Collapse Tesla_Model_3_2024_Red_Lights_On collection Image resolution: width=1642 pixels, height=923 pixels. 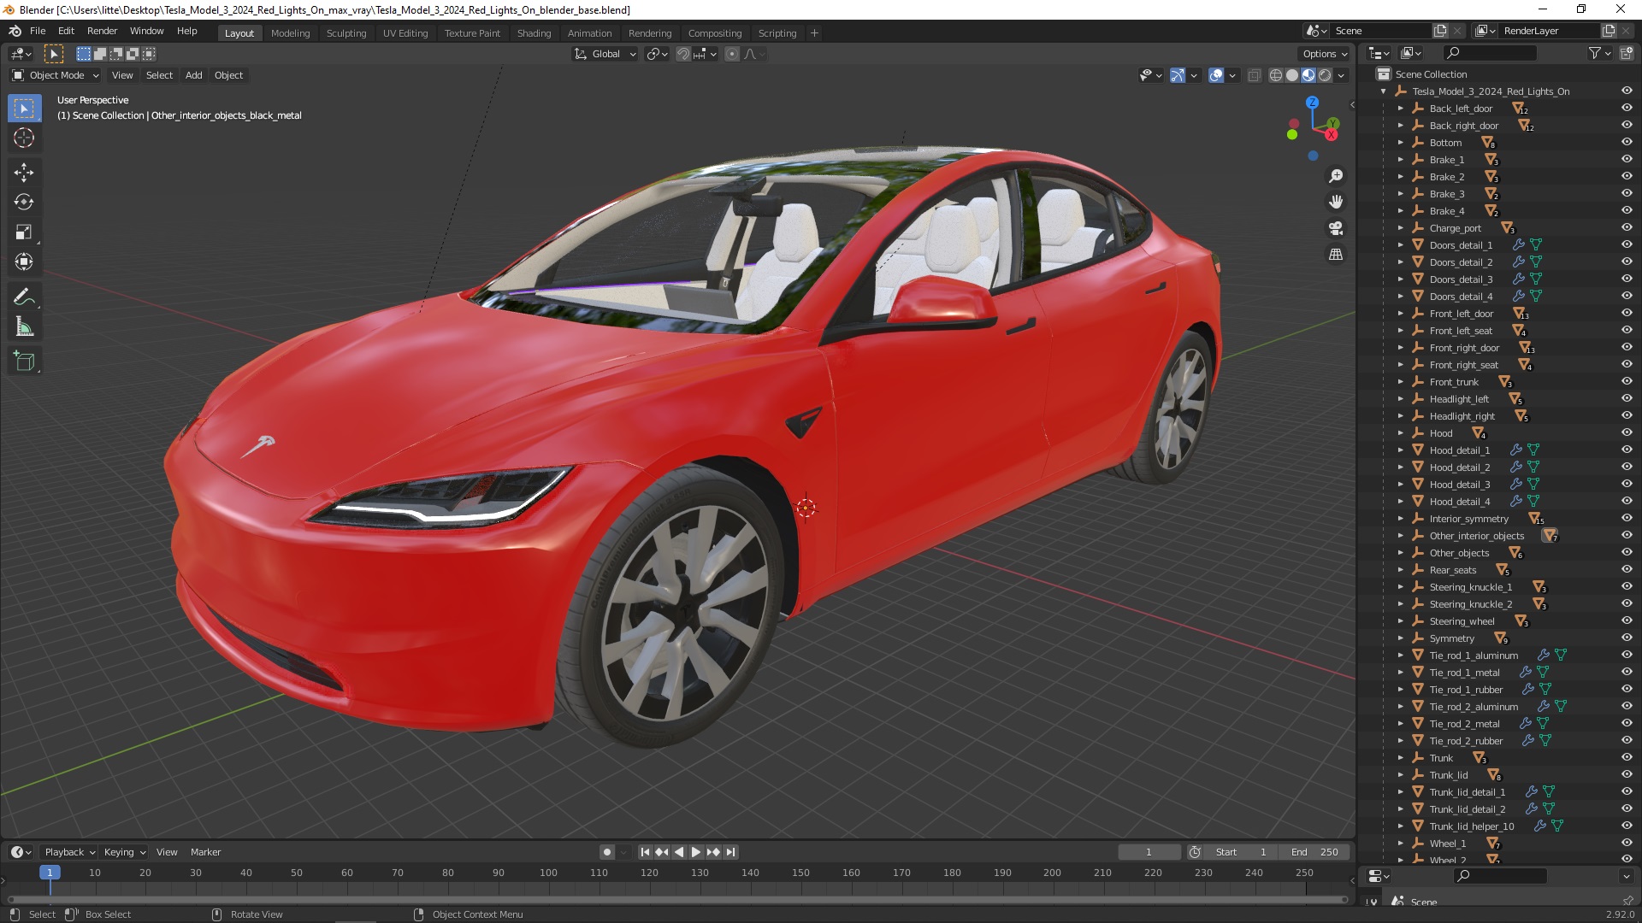(1383, 91)
